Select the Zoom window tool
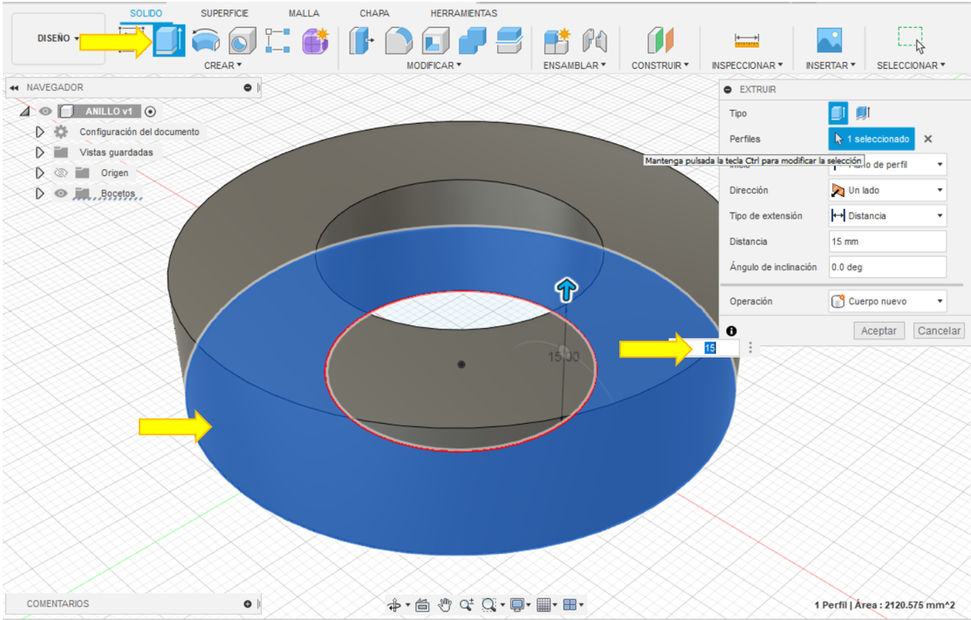Screen dimensions: 971x620 coord(489,604)
